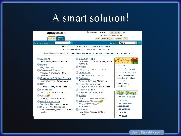Image resolution: width=181 pixels, height=136 pixels.
Task: Click the amazon.com logo
Action: click(x=57, y=33)
